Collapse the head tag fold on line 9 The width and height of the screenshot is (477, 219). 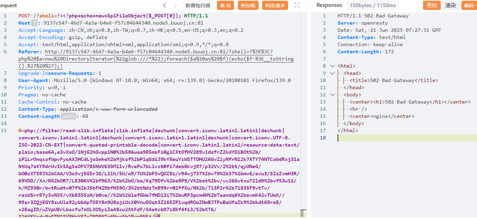click(x=332, y=73)
